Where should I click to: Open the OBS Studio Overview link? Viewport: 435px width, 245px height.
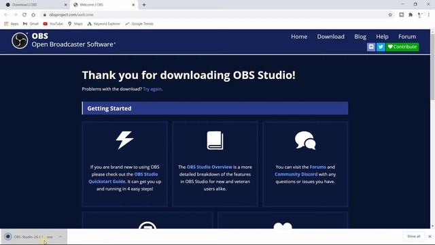tap(209, 167)
